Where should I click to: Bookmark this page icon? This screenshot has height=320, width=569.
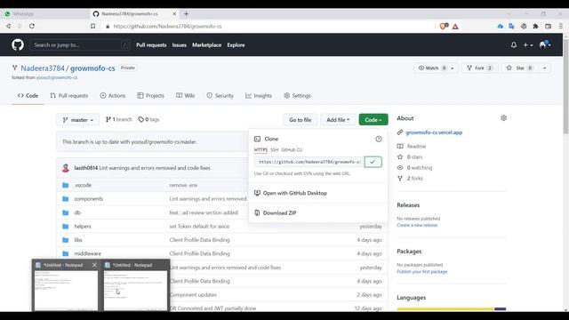(x=92, y=26)
